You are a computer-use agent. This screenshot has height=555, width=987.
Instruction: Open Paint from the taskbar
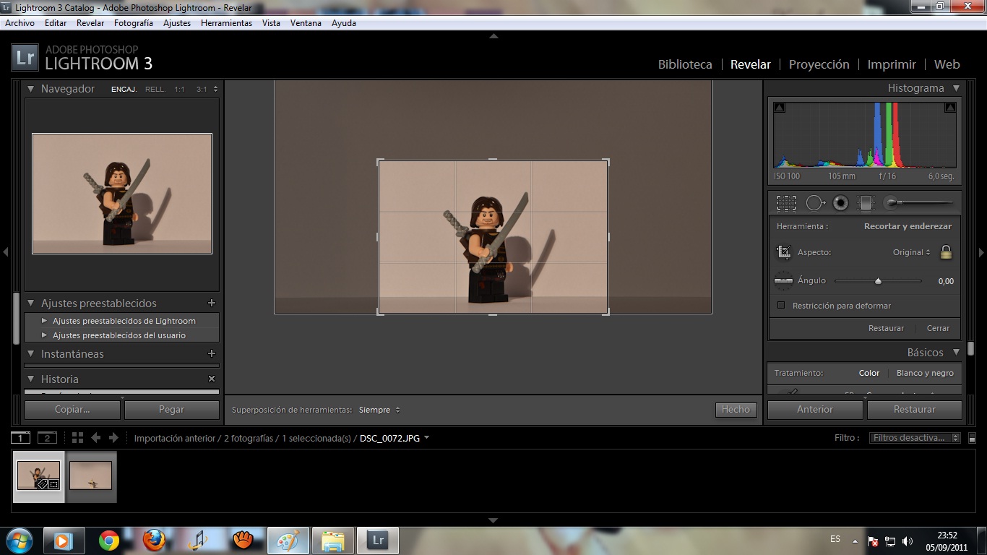[x=288, y=541]
